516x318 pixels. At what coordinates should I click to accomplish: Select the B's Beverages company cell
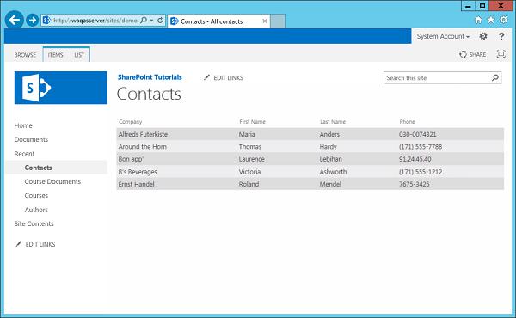pyautogui.click(x=138, y=172)
